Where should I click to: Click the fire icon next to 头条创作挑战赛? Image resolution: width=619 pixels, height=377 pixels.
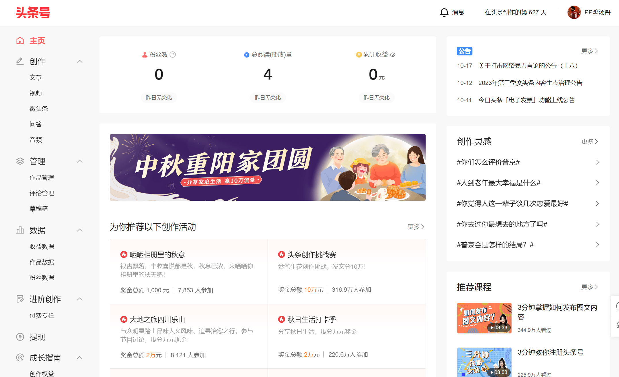point(281,254)
